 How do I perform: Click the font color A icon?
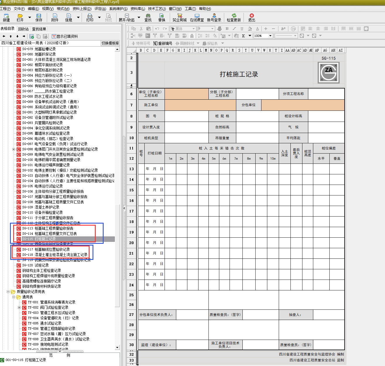(257, 28)
